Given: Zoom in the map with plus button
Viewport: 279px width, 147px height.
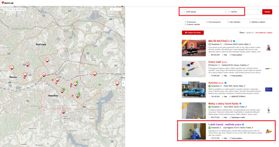Looking at the screenshot, I should tap(113, 9).
